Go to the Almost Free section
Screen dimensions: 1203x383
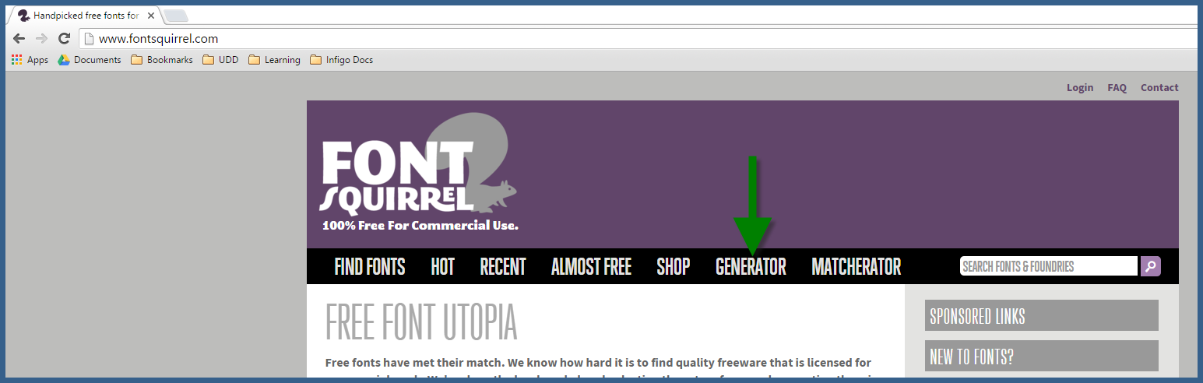click(x=591, y=266)
